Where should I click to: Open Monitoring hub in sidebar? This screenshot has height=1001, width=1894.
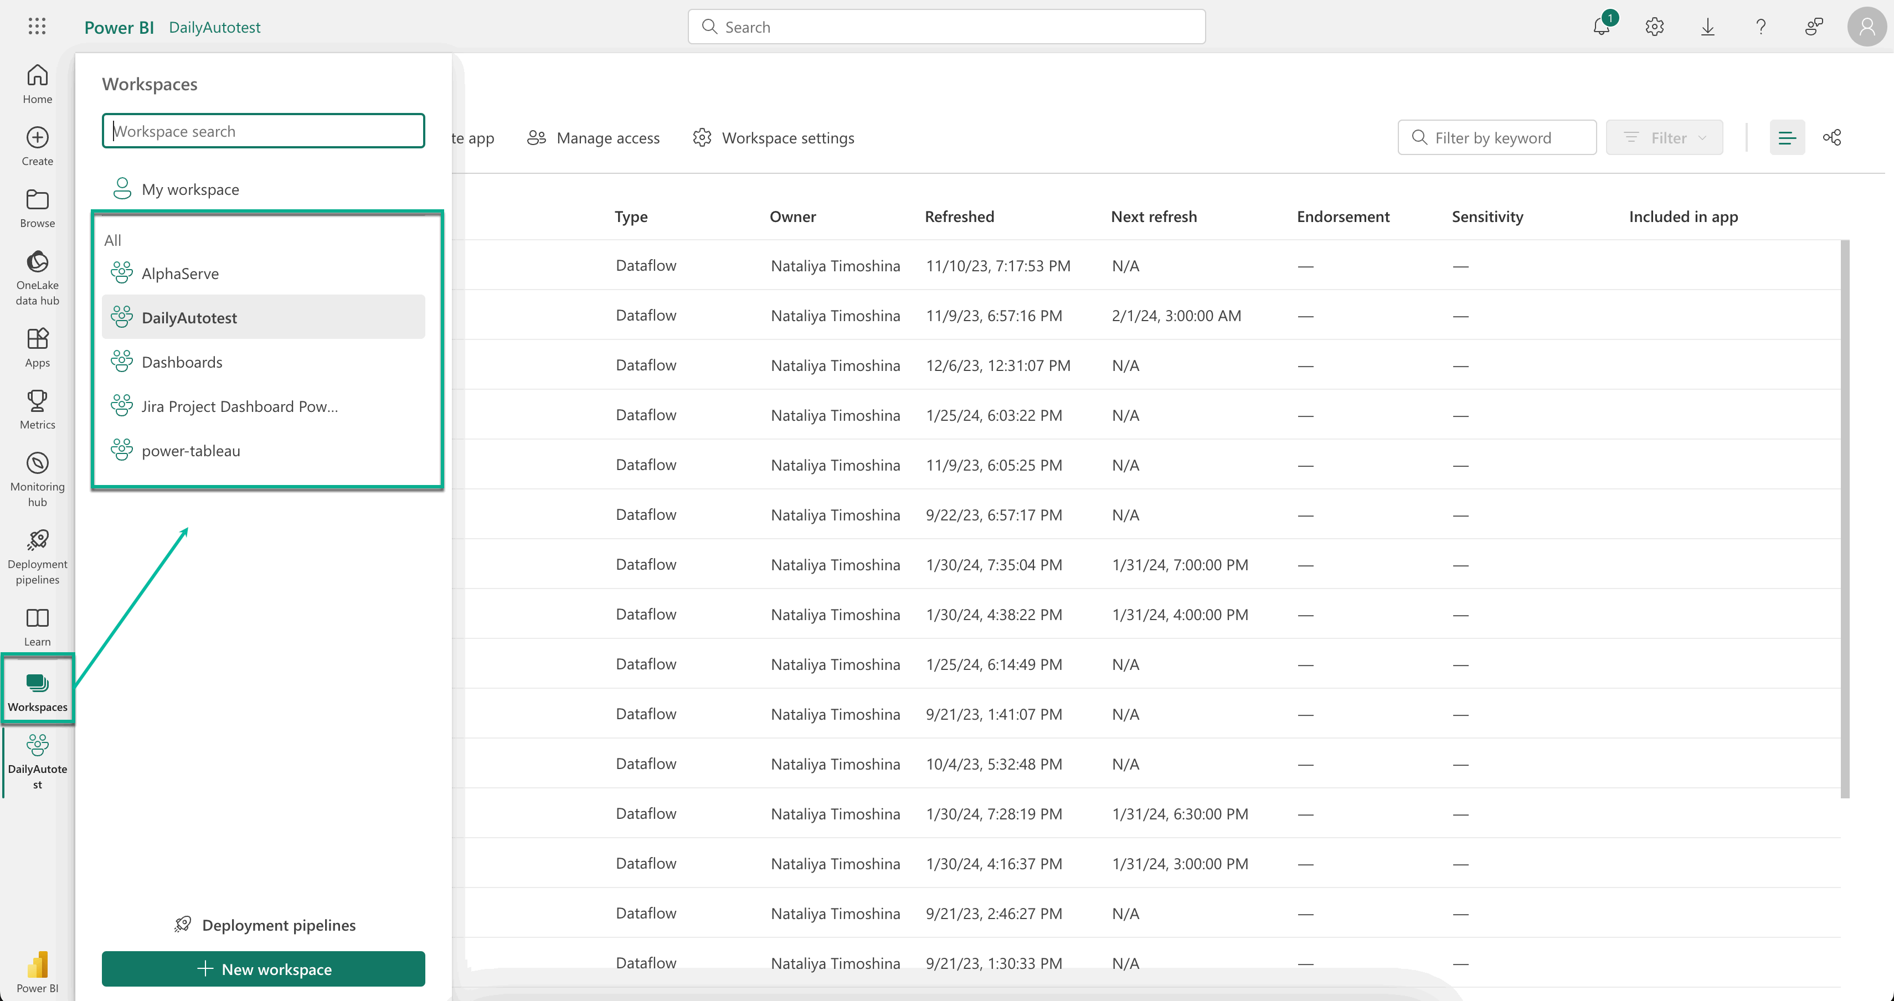pos(38,478)
